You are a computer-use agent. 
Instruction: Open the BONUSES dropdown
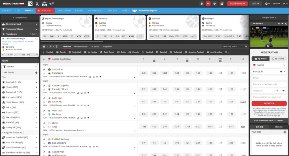click(45, 10)
